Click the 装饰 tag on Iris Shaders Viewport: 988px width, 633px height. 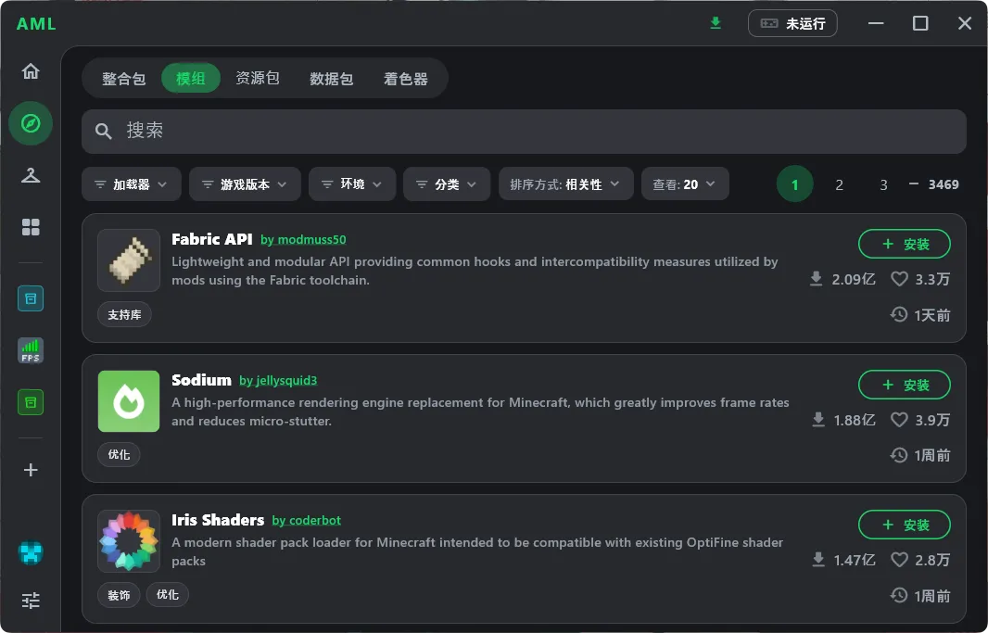coord(119,595)
